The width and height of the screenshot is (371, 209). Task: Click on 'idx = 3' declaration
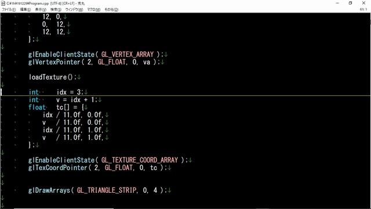[x=68, y=92]
